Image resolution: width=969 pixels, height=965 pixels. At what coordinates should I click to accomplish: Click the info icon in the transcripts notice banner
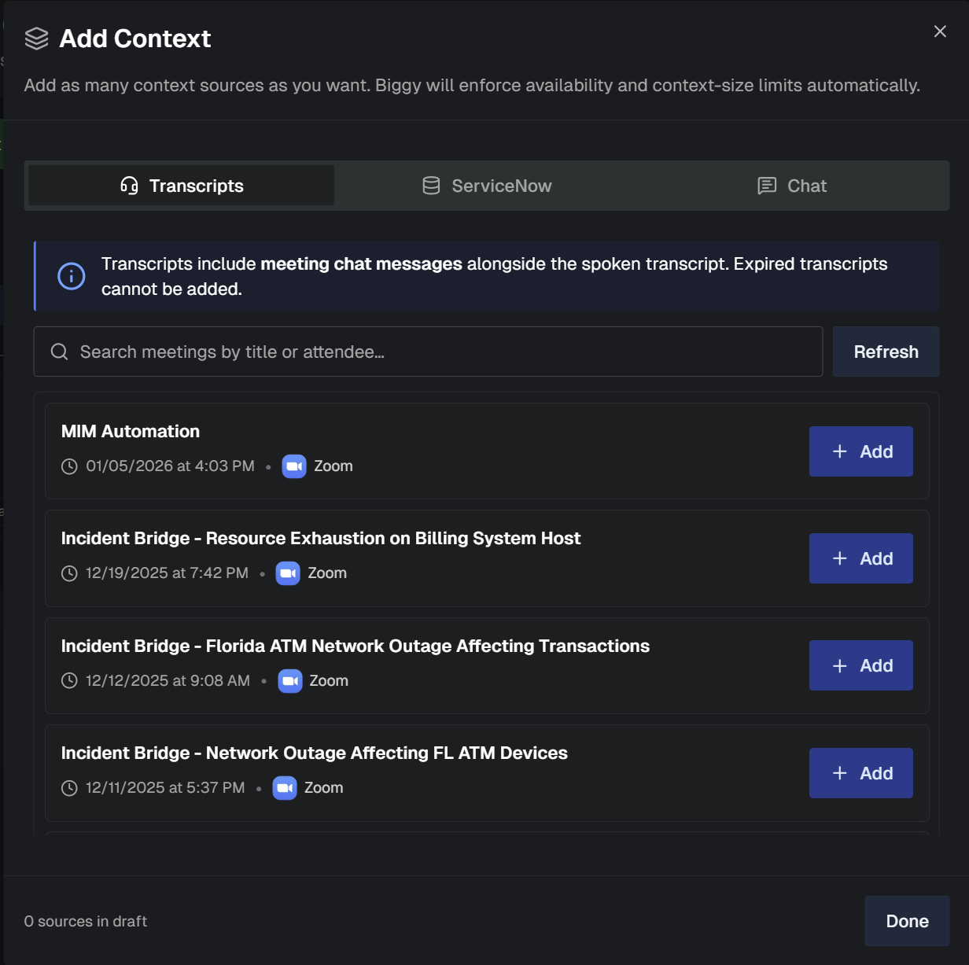click(71, 276)
